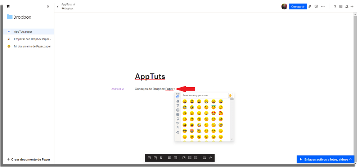Image resolution: width=360 pixels, height=167 pixels.
Task: Open Mi documento de Paper.paper
Action: [x=29, y=46]
